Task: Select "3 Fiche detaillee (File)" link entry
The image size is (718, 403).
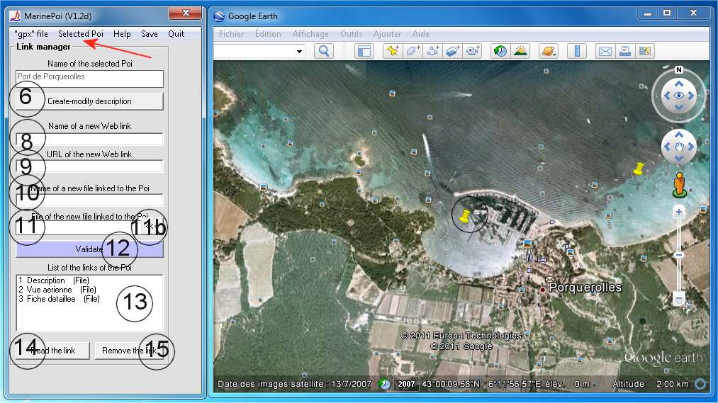Action: (x=59, y=299)
